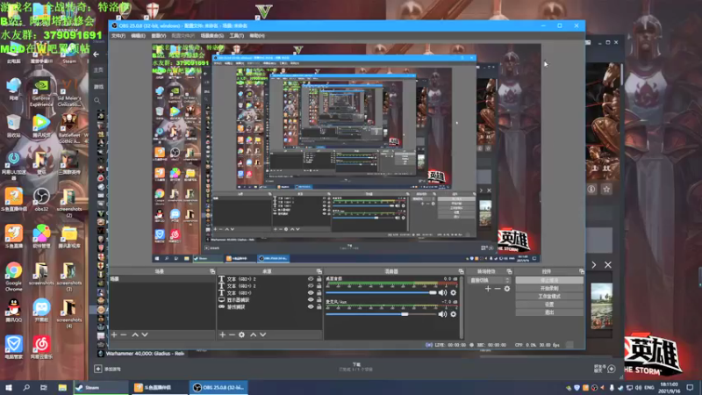Mute Desktop Audio speaker in mixer
702x395 pixels.
[443, 292]
